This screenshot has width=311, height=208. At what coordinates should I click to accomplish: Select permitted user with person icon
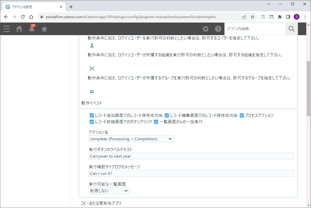point(92,46)
